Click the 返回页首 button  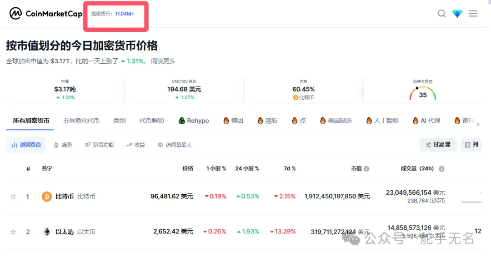coord(26,145)
